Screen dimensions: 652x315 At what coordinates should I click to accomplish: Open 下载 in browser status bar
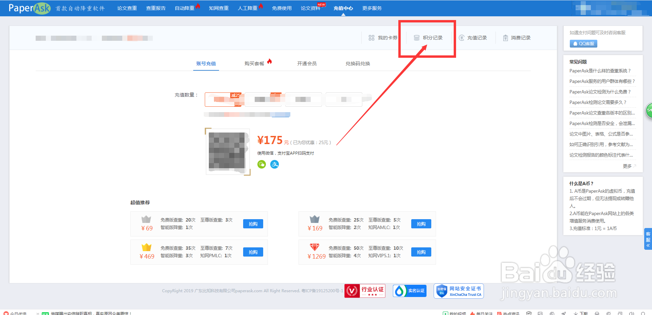click(581, 313)
